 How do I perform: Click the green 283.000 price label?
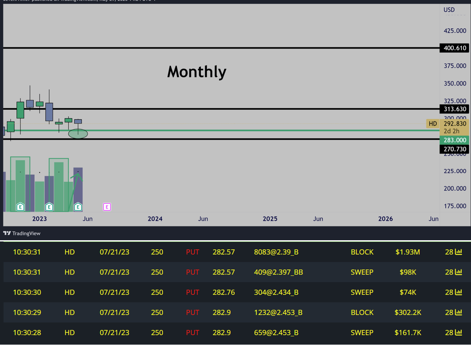[x=455, y=140]
